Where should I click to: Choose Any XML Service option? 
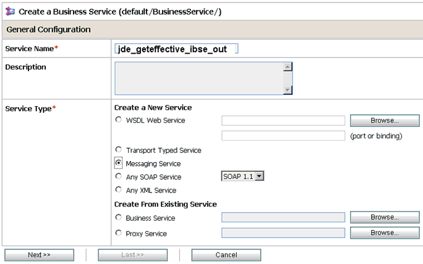tap(118, 189)
